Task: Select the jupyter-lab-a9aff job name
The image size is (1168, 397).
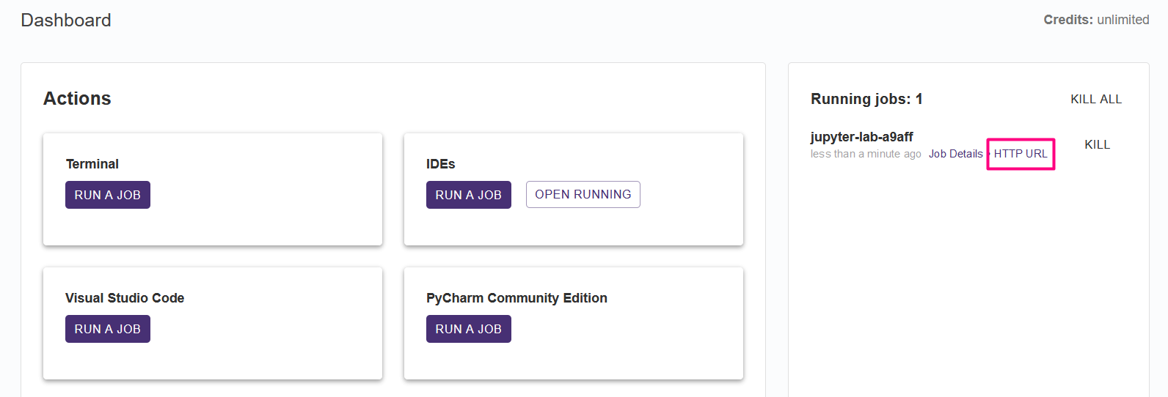Action: pyautogui.click(x=861, y=137)
